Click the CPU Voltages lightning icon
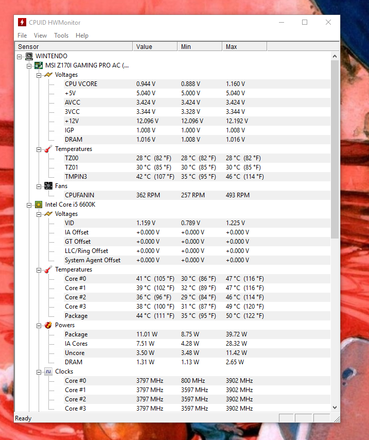The image size is (369, 440). (x=48, y=214)
